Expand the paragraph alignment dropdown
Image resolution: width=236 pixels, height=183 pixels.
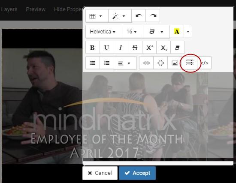pyautogui.click(x=125, y=63)
